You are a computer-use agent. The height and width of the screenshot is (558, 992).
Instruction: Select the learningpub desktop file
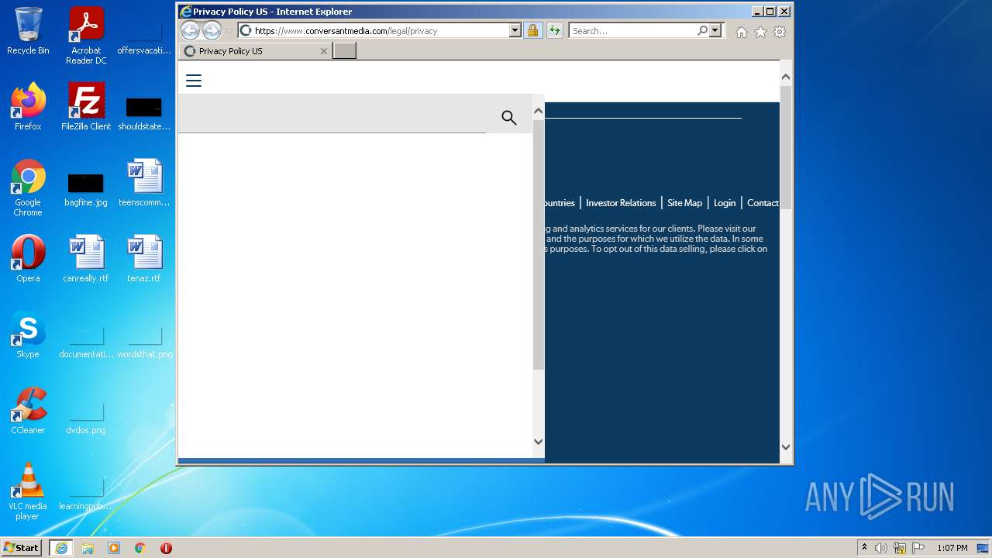(86, 493)
